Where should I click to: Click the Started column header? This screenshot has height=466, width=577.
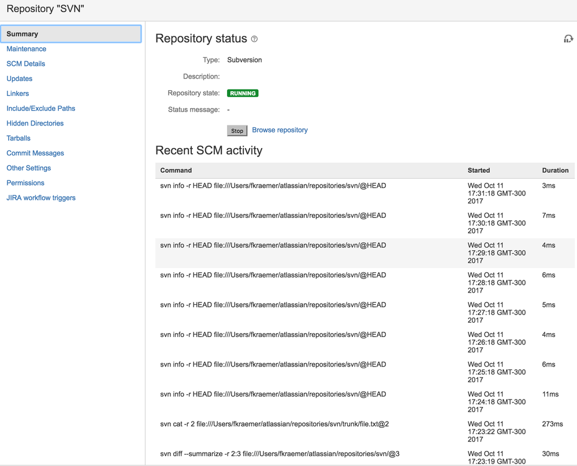click(479, 170)
